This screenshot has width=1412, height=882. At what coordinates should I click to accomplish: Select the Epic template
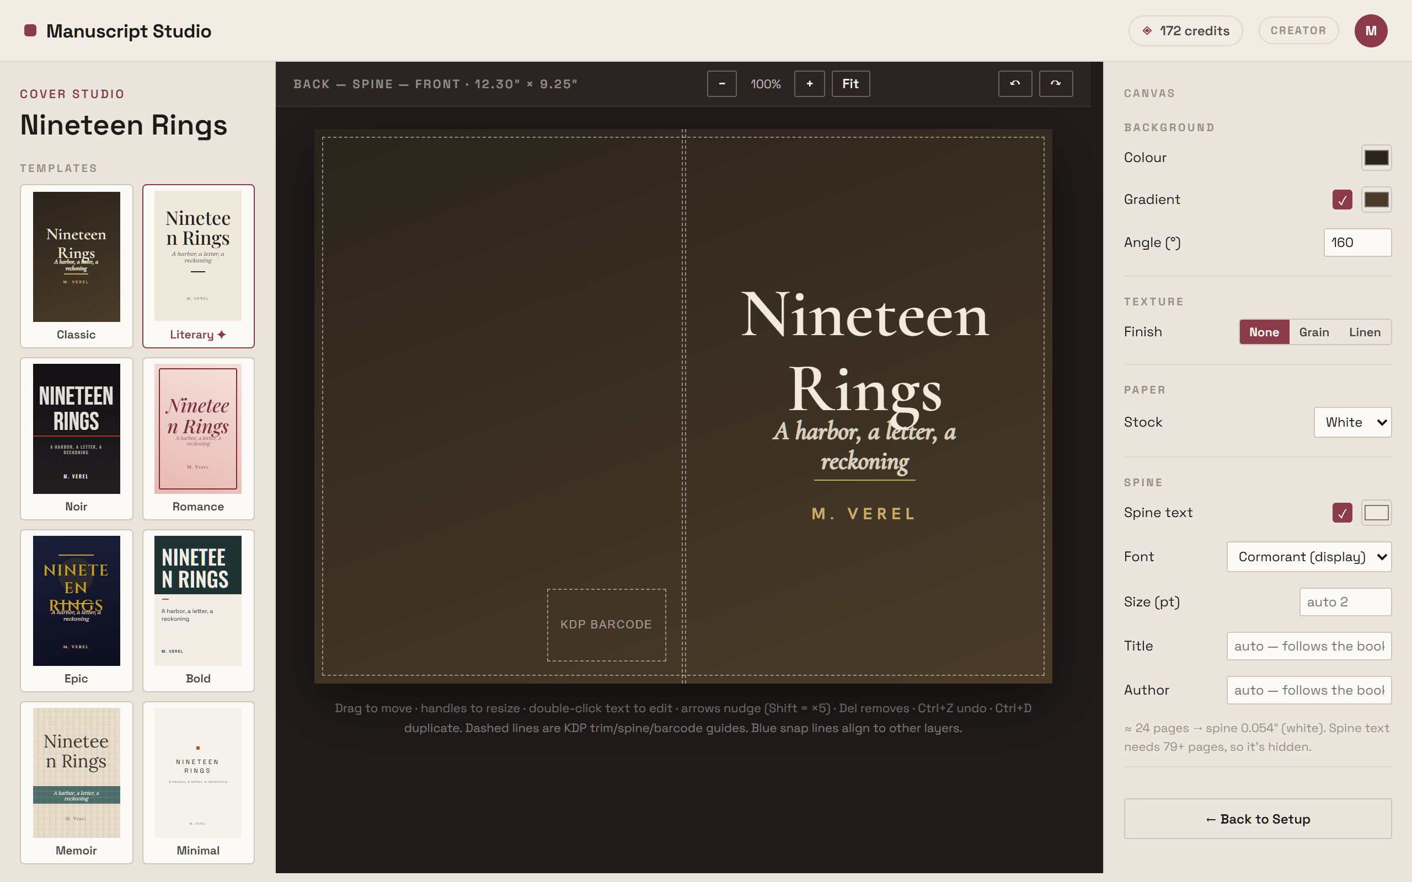point(77,610)
